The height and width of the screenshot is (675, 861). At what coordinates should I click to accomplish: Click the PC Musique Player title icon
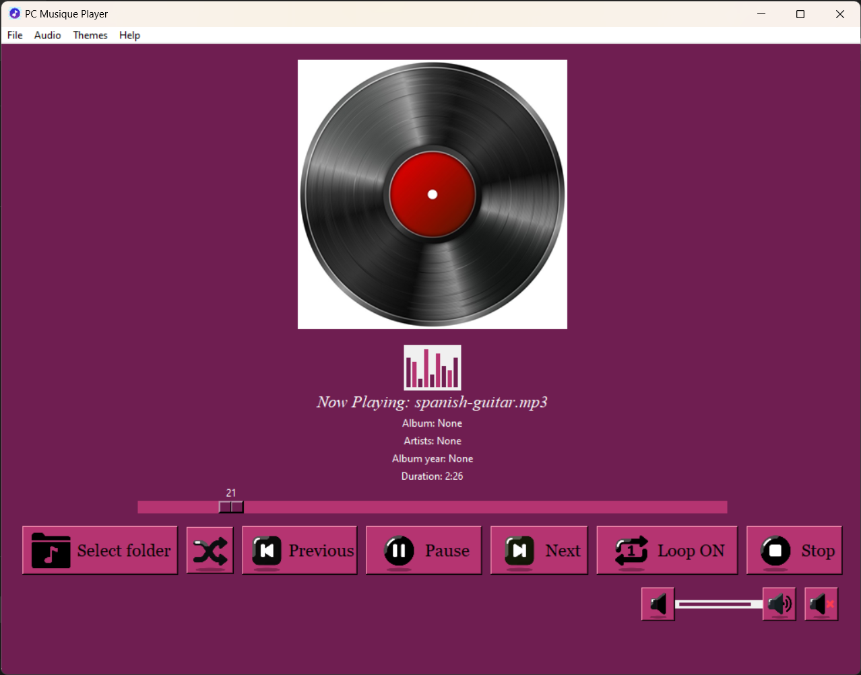pyautogui.click(x=14, y=13)
